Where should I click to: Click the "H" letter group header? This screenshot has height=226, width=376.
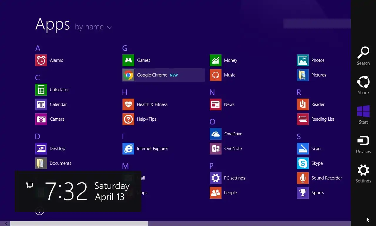pos(125,92)
